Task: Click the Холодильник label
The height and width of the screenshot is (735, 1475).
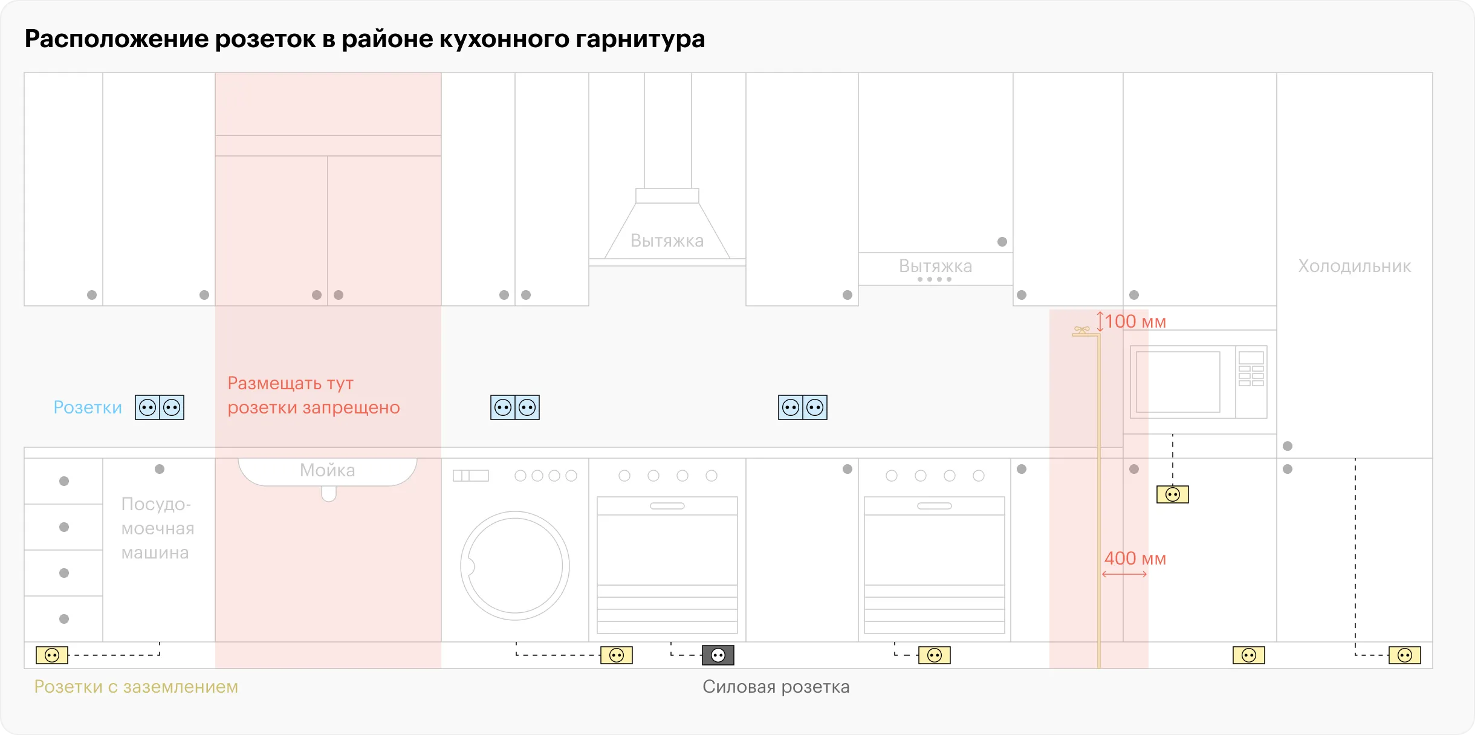Action: click(x=1354, y=266)
